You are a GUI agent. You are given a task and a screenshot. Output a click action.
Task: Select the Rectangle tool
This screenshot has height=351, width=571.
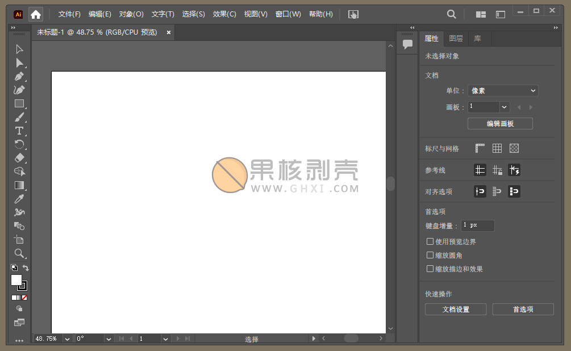click(x=19, y=104)
